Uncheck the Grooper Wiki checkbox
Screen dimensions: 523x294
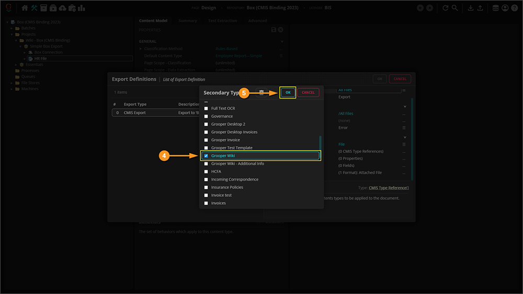coord(206,156)
